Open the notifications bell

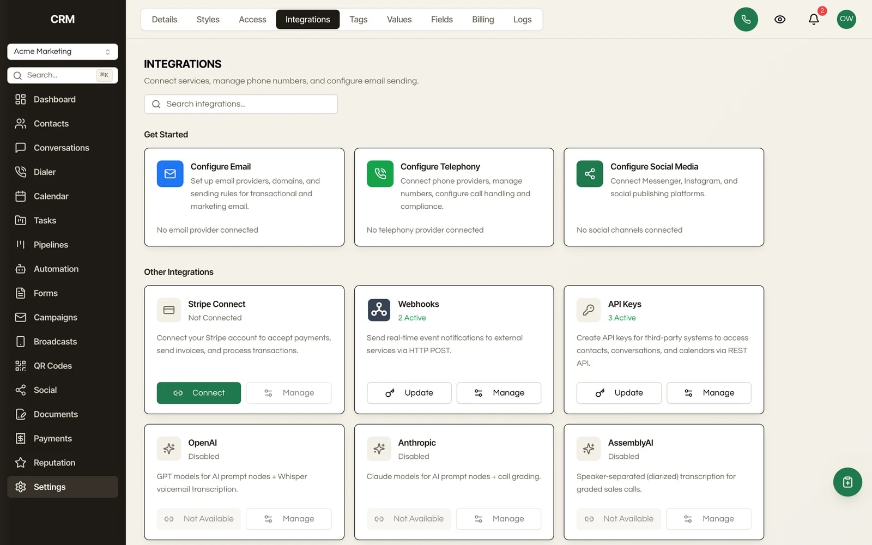[x=813, y=20]
